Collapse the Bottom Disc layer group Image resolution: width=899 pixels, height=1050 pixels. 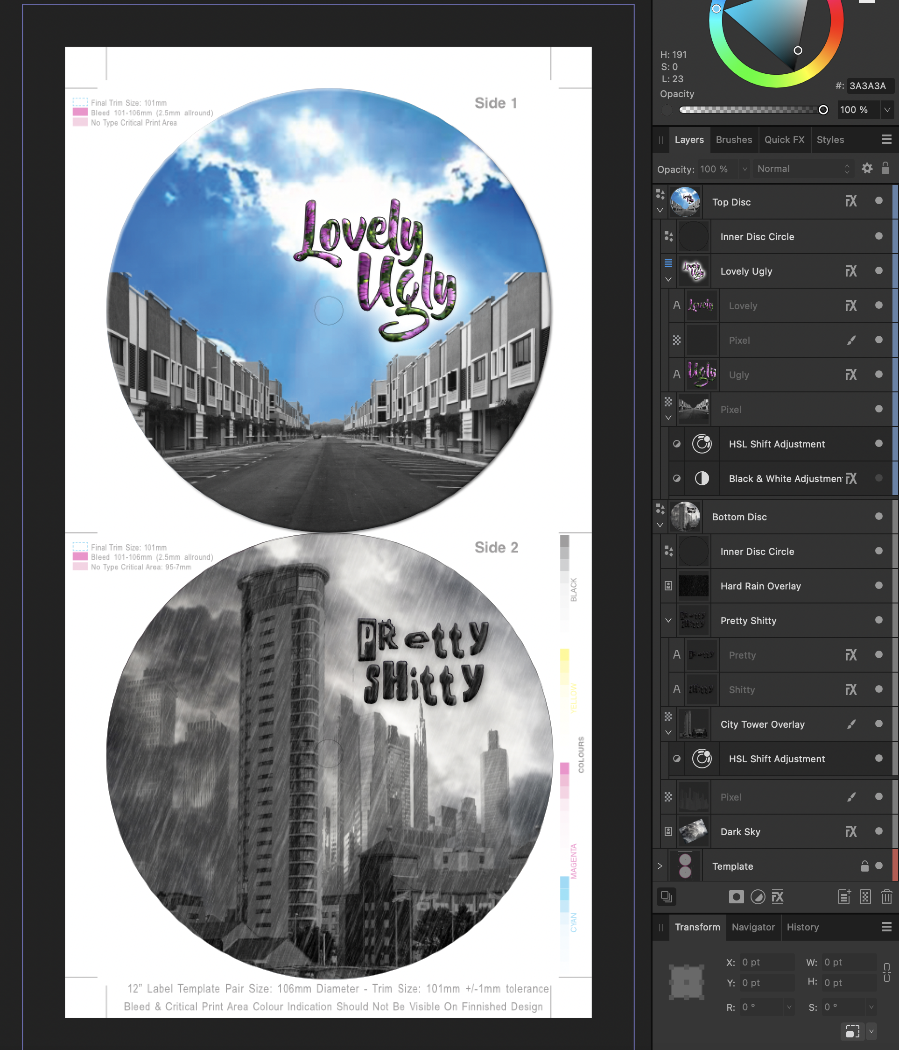(x=660, y=525)
